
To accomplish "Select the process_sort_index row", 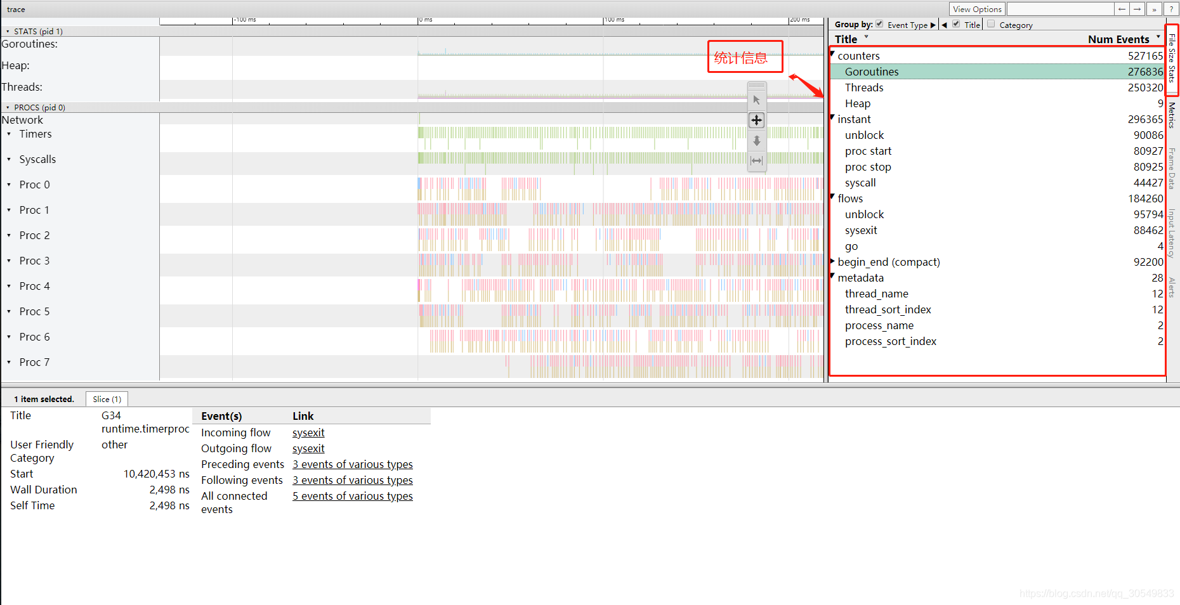I will click(x=997, y=341).
